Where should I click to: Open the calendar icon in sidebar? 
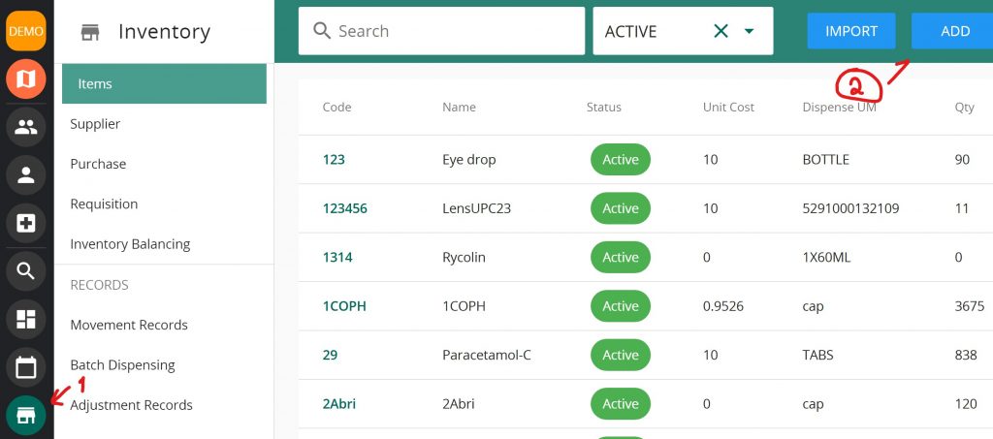pyautogui.click(x=26, y=367)
